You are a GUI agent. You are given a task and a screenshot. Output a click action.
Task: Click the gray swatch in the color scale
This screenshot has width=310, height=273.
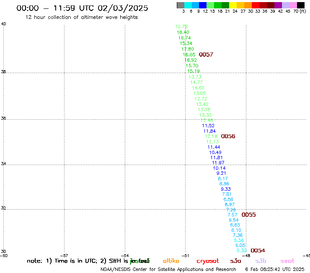pos(181,5)
